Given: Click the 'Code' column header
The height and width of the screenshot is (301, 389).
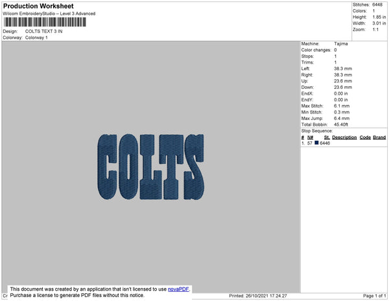Looking at the screenshot, I should coord(365,138).
